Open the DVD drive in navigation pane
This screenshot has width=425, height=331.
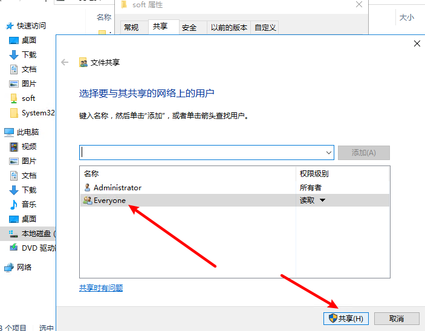[38, 248]
